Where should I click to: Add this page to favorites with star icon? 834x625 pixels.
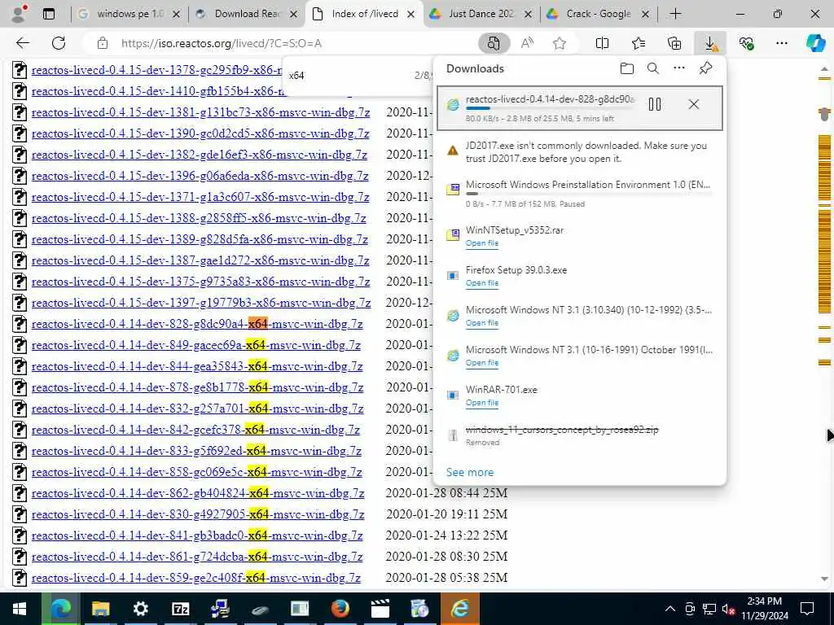click(x=559, y=43)
